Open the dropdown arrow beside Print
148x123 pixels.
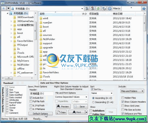coord(86,112)
